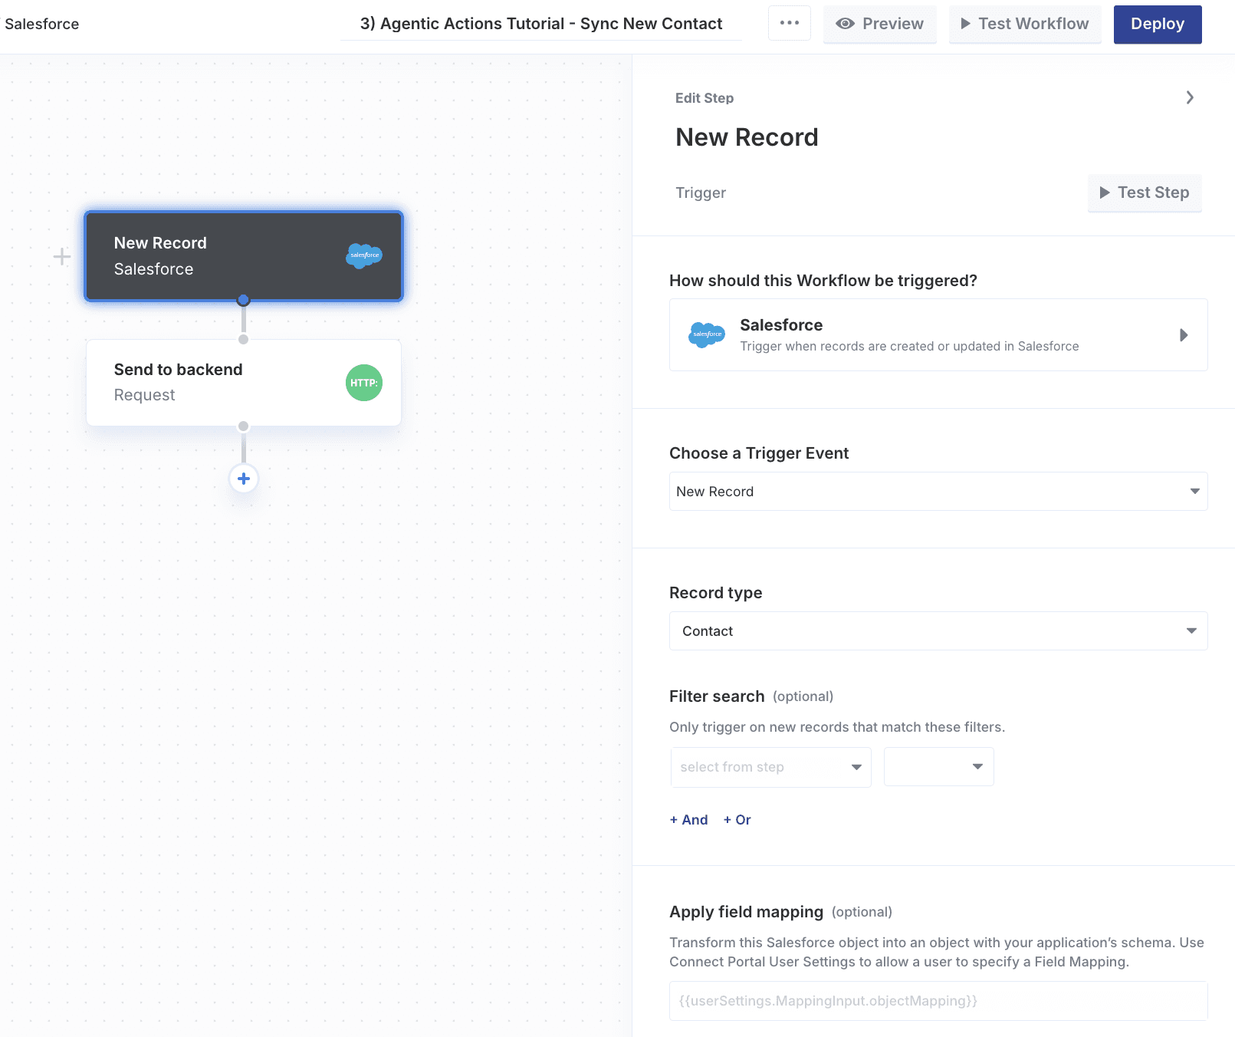
Task: Click the field mapping input box
Action: point(938,1001)
